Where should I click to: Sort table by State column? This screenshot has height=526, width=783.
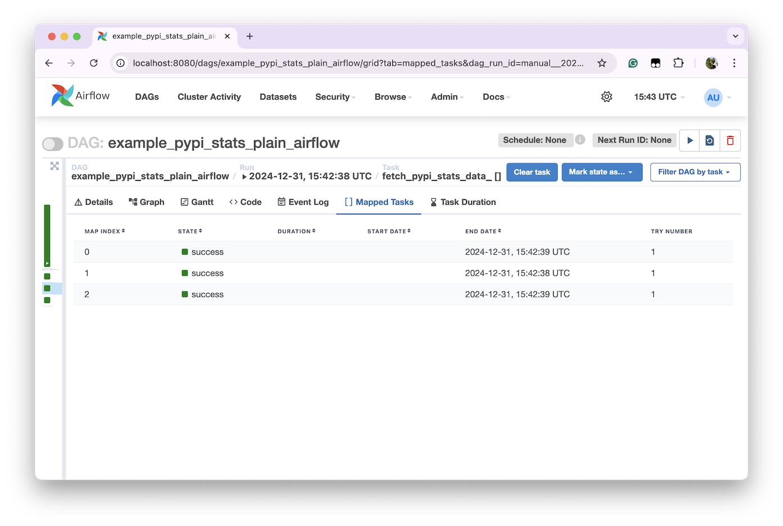[190, 231]
